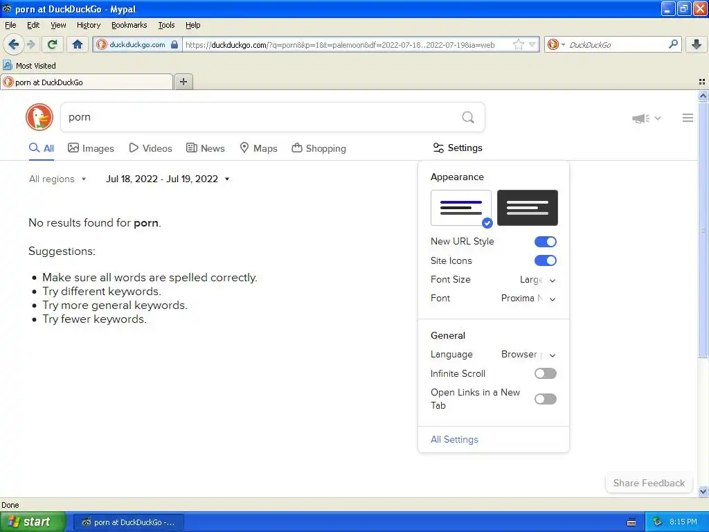Screen dimensions: 709x532
Task: Click the Most Visited bookmarks icon
Action: (7, 65)
